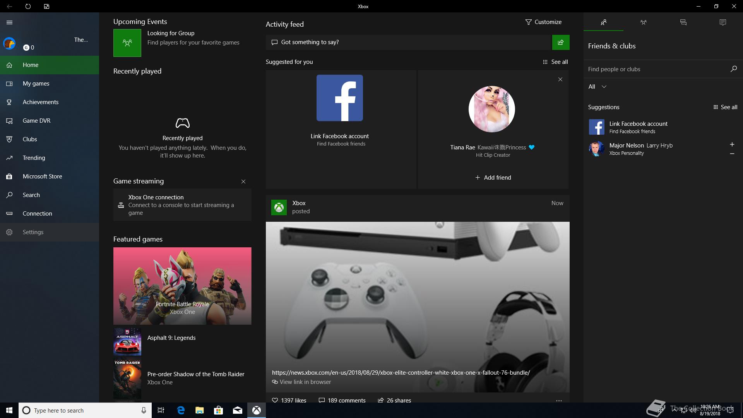This screenshot has width=743, height=418.
Task: Dismiss the Tiana Rae suggestion card
Action: coord(560,79)
